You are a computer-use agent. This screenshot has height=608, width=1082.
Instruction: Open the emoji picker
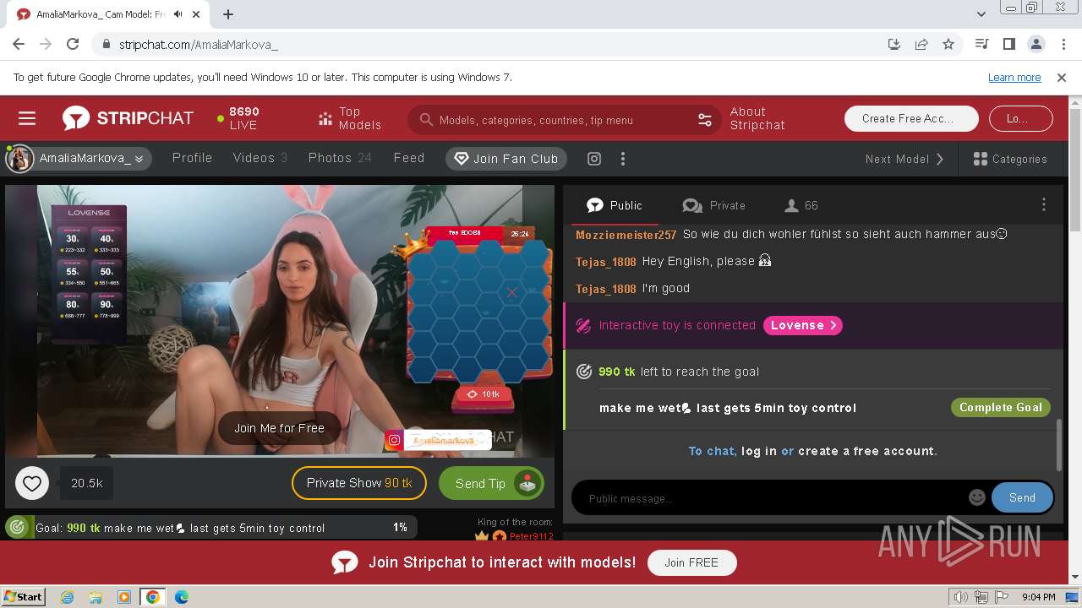click(977, 497)
